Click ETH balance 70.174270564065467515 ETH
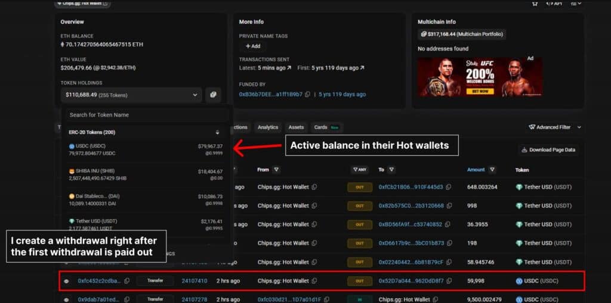Viewport: 611px width, 303px height. [x=101, y=44]
